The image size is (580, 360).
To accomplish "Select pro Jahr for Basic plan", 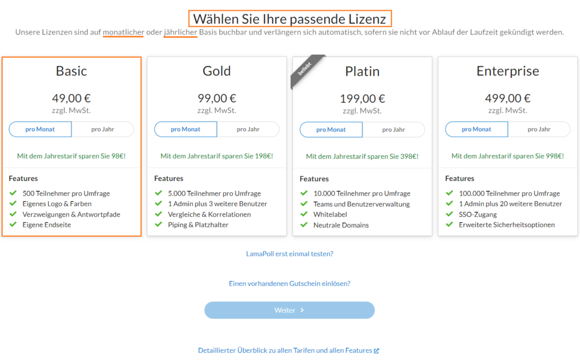I will [103, 129].
